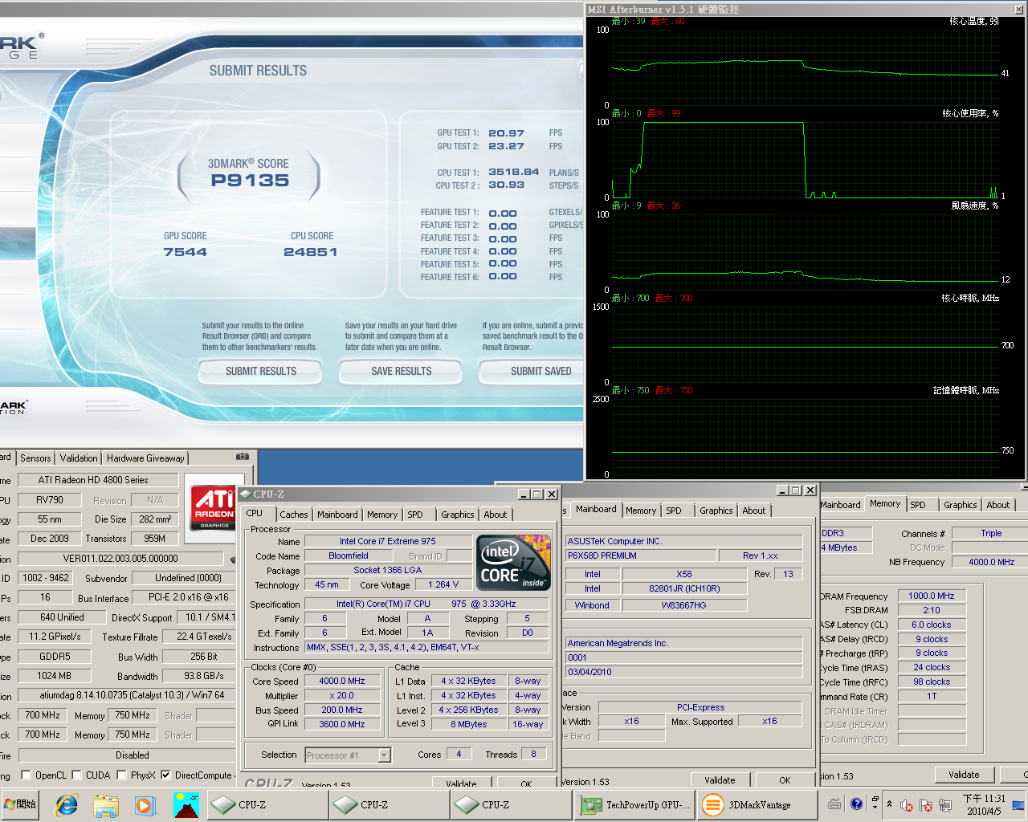Open the Processor #1 selection dropdown
1028x822 pixels.
coord(384,755)
